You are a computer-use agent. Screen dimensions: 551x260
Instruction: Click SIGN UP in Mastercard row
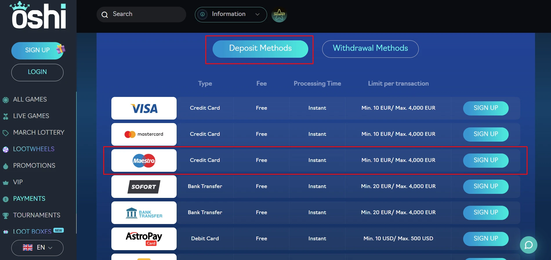[486, 134]
